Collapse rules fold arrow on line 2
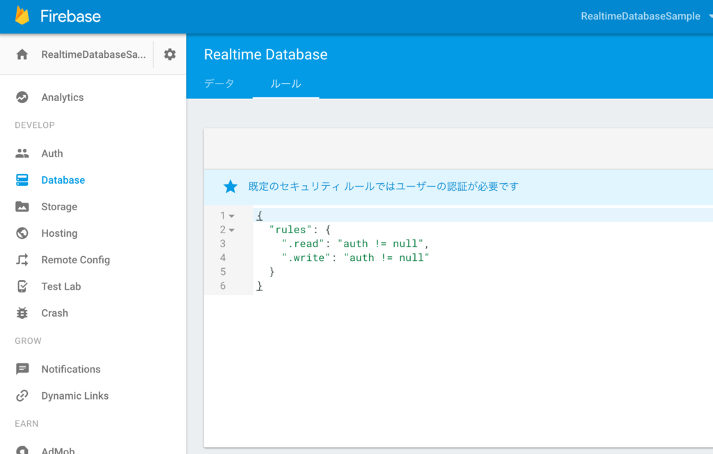Viewport: 713px width, 454px height. [x=232, y=230]
